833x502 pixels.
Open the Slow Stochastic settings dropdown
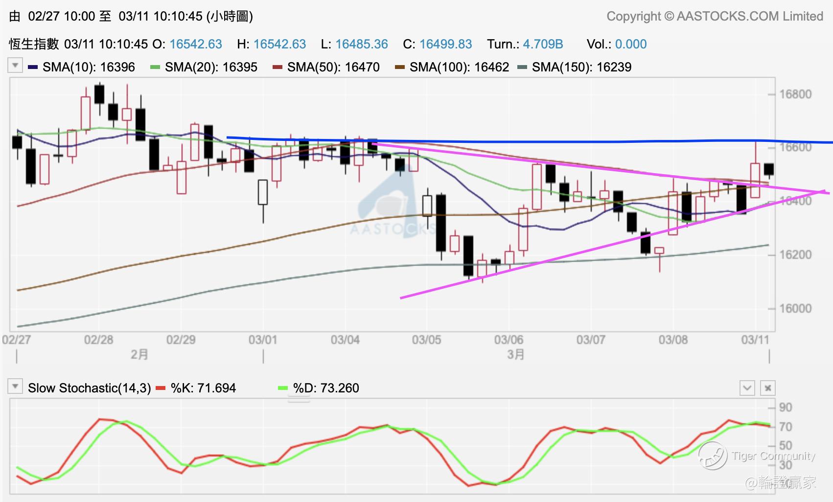click(x=15, y=387)
